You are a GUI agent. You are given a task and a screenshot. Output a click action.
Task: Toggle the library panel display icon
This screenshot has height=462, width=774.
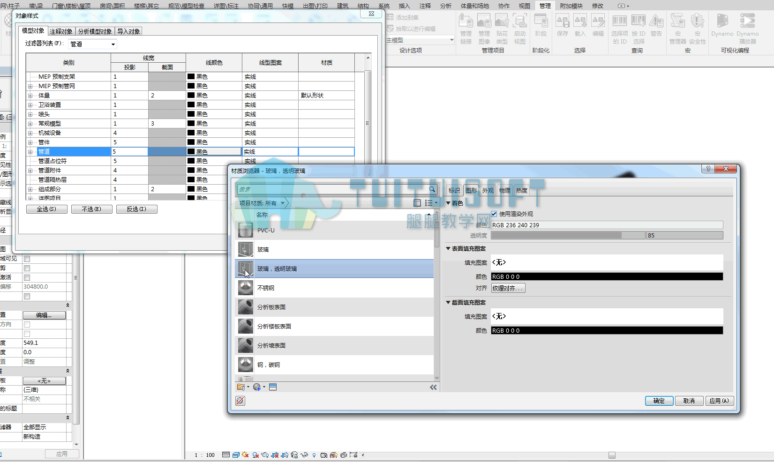click(x=417, y=203)
